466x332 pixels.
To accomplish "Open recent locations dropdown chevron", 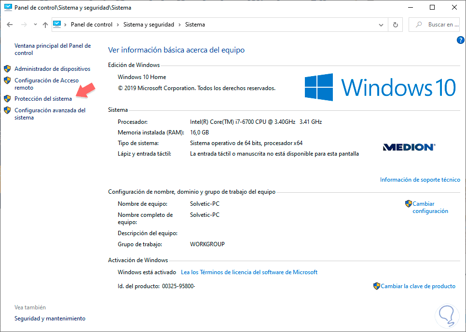I will [35, 25].
